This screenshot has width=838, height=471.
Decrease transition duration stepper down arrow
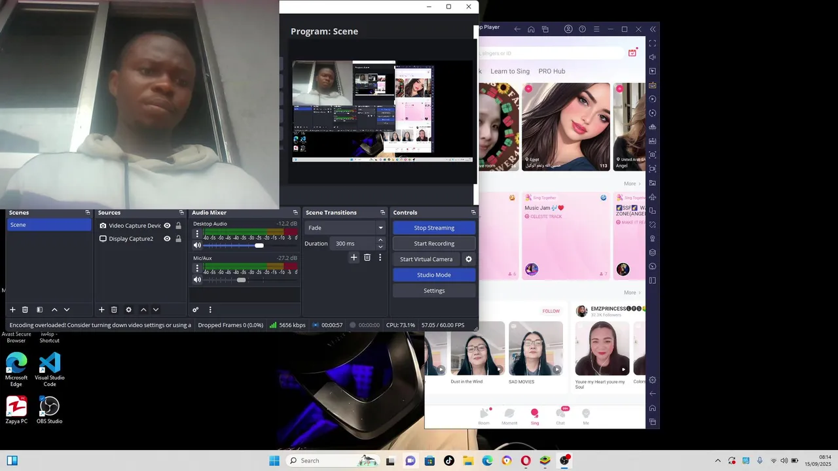[x=380, y=247]
